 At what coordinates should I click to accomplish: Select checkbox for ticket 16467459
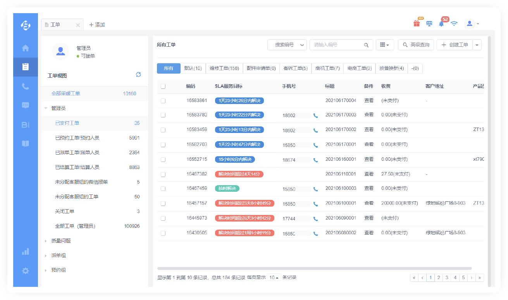point(163,189)
